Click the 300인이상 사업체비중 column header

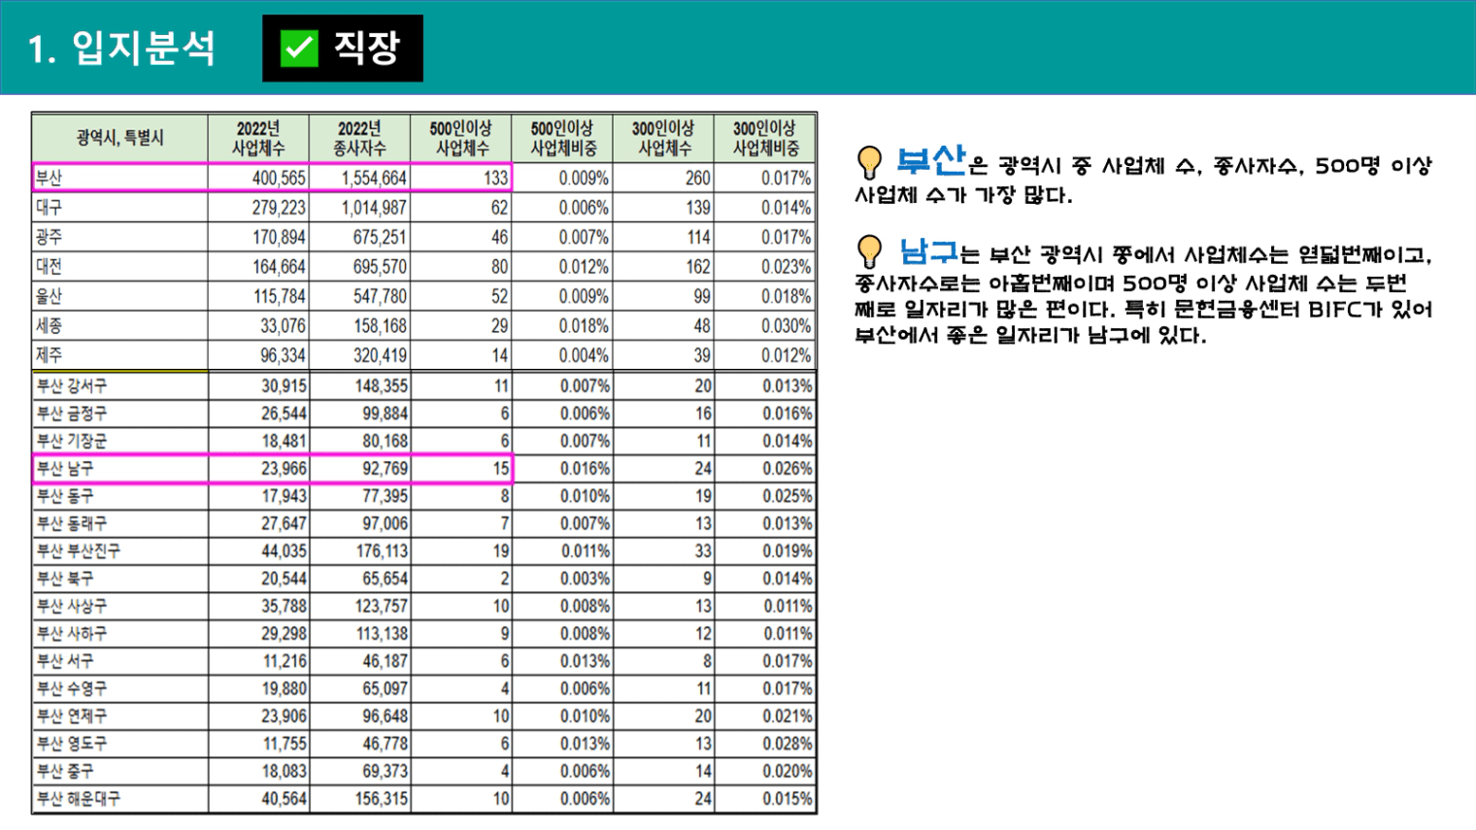tap(765, 138)
